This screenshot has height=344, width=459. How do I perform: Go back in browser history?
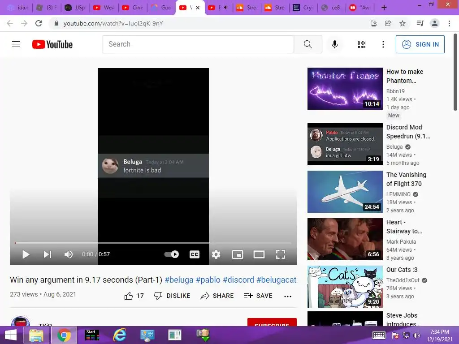click(x=10, y=23)
